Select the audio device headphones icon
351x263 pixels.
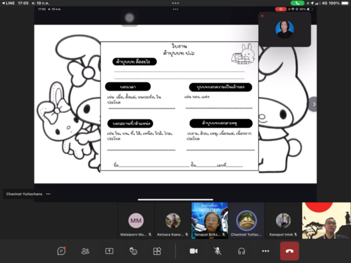(241, 251)
